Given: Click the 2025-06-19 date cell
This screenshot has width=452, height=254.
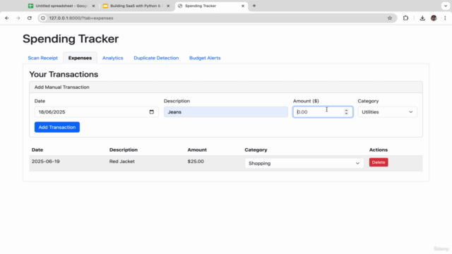Looking at the screenshot, I should click(x=45, y=162).
